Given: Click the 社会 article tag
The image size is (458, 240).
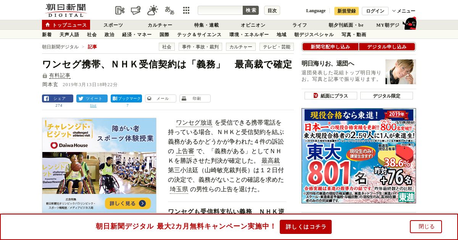Looking at the screenshot, I should coord(167,47).
